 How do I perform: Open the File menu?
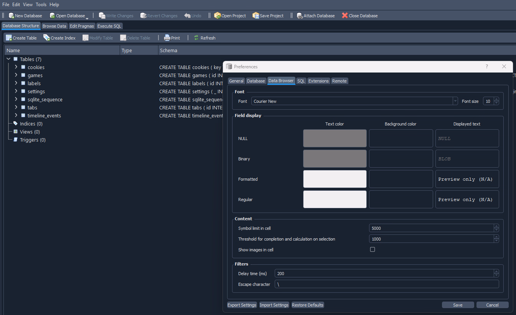[6, 5]
